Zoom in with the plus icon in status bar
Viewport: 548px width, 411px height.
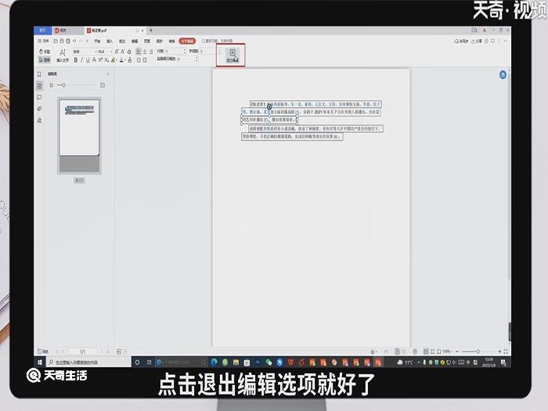pyautogui.click(x=499, y=352)
